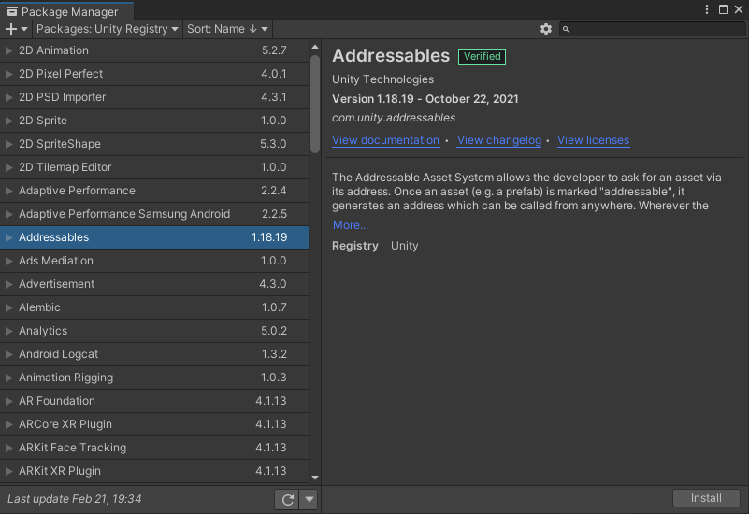749x514 pixels.
Task: Click the More... description link
Action: coord(350,225)
